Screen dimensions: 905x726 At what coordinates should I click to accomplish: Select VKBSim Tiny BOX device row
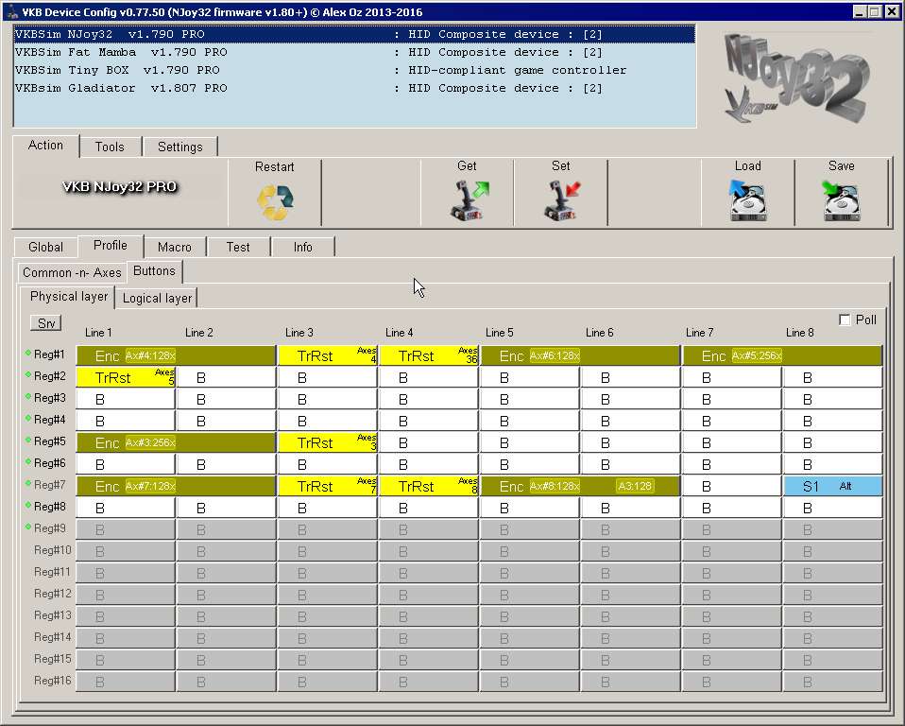click(354, 70)
